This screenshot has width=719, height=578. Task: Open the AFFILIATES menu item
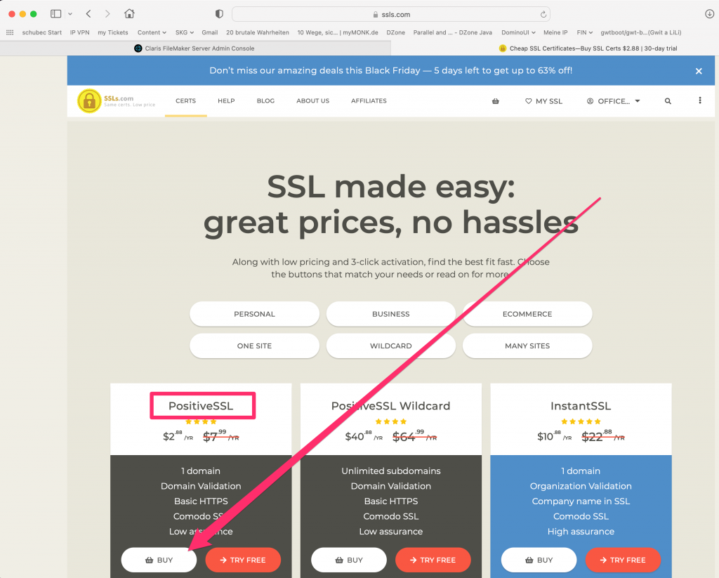coord(369,101)
